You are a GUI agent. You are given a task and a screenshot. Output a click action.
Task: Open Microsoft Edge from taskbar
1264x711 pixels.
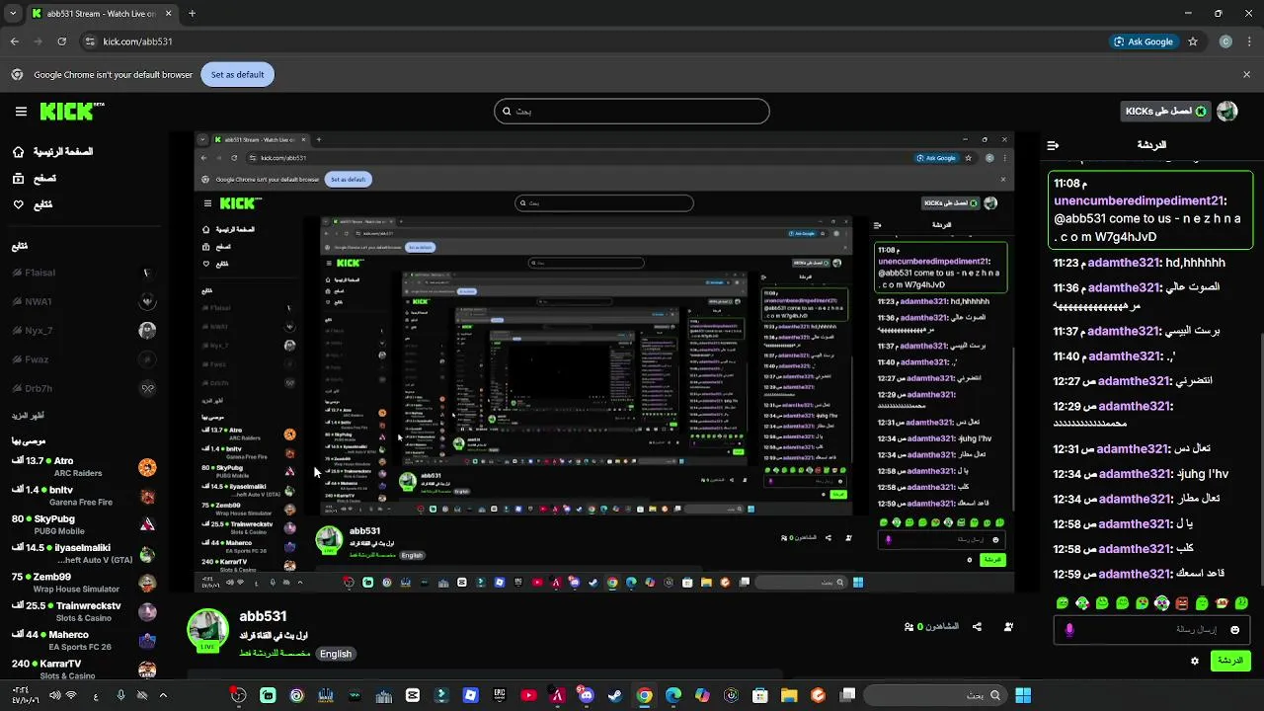(673, 695)
